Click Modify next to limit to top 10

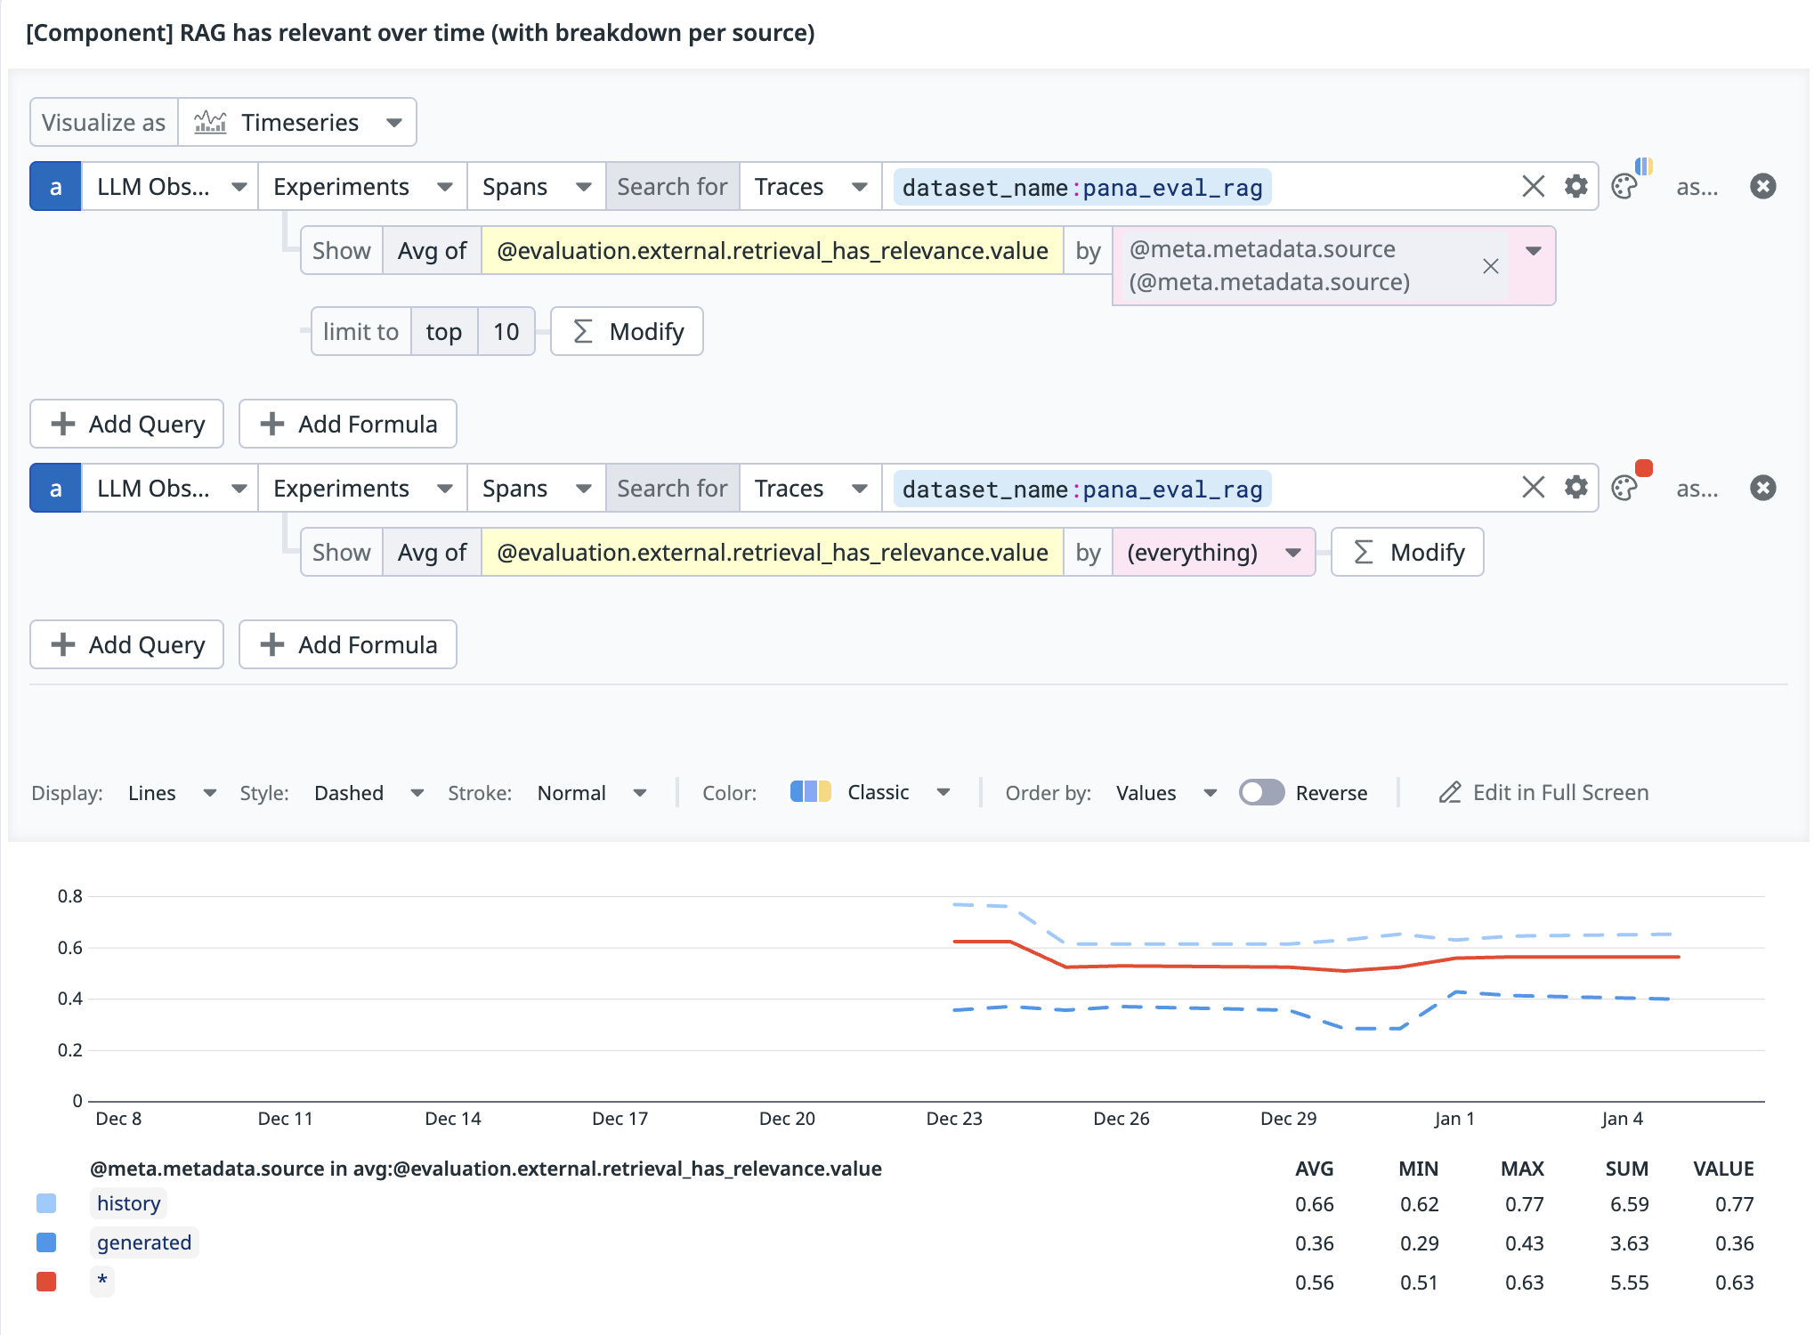627,332
